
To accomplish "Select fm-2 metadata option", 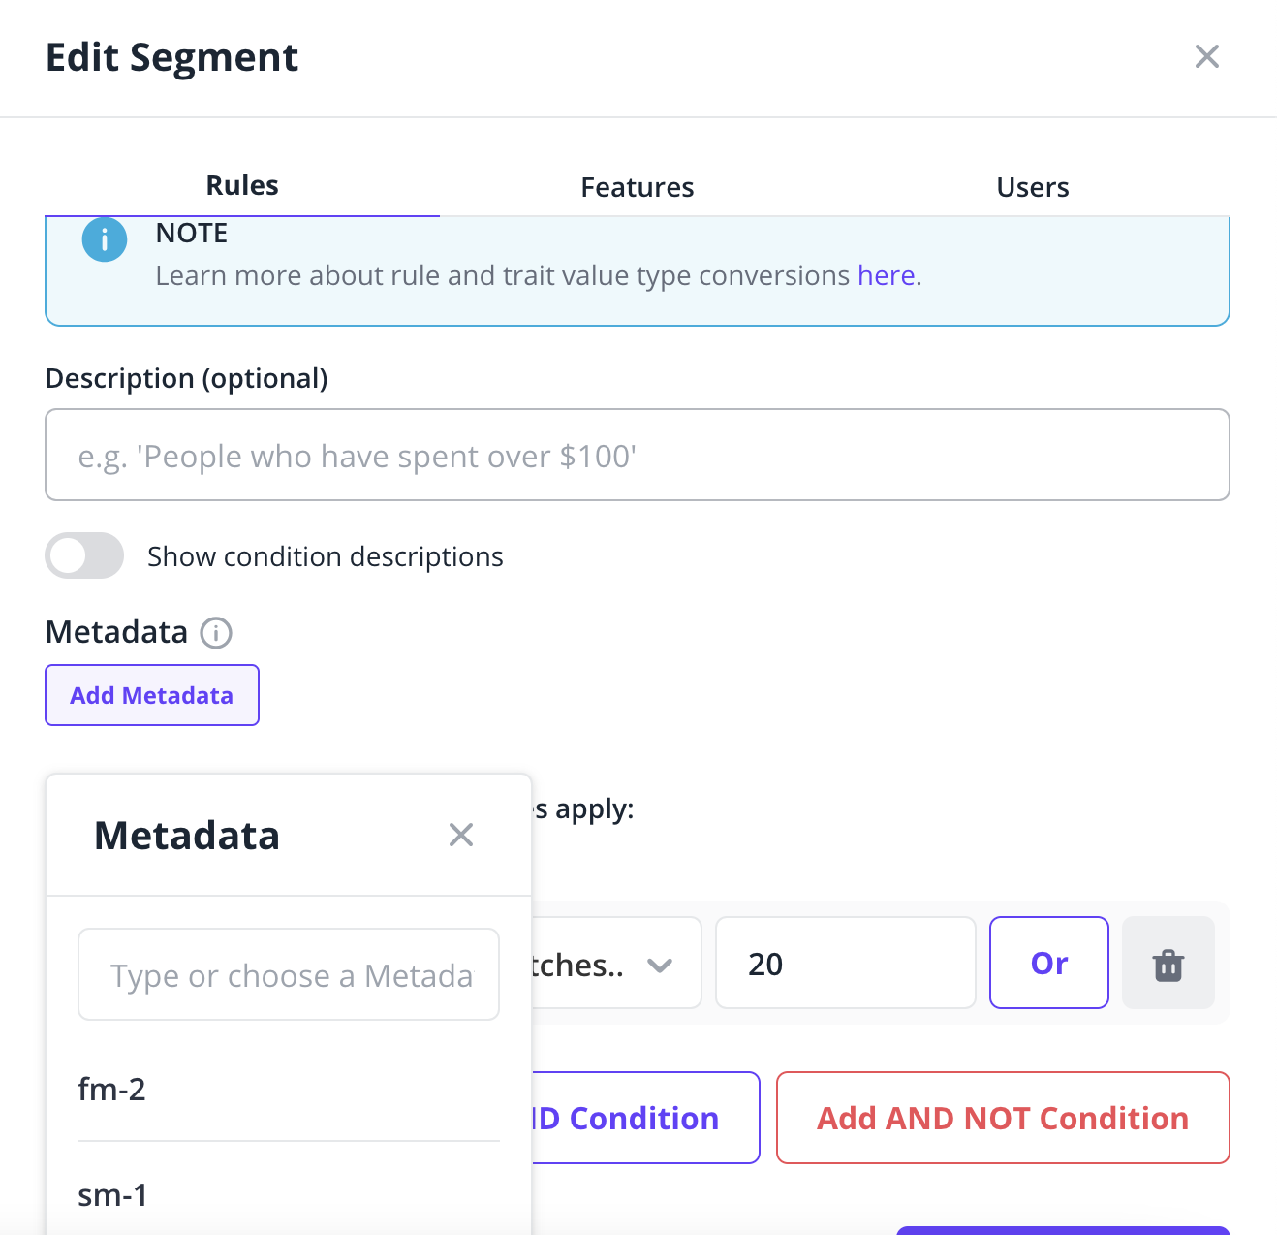I will click(289, 1089).
